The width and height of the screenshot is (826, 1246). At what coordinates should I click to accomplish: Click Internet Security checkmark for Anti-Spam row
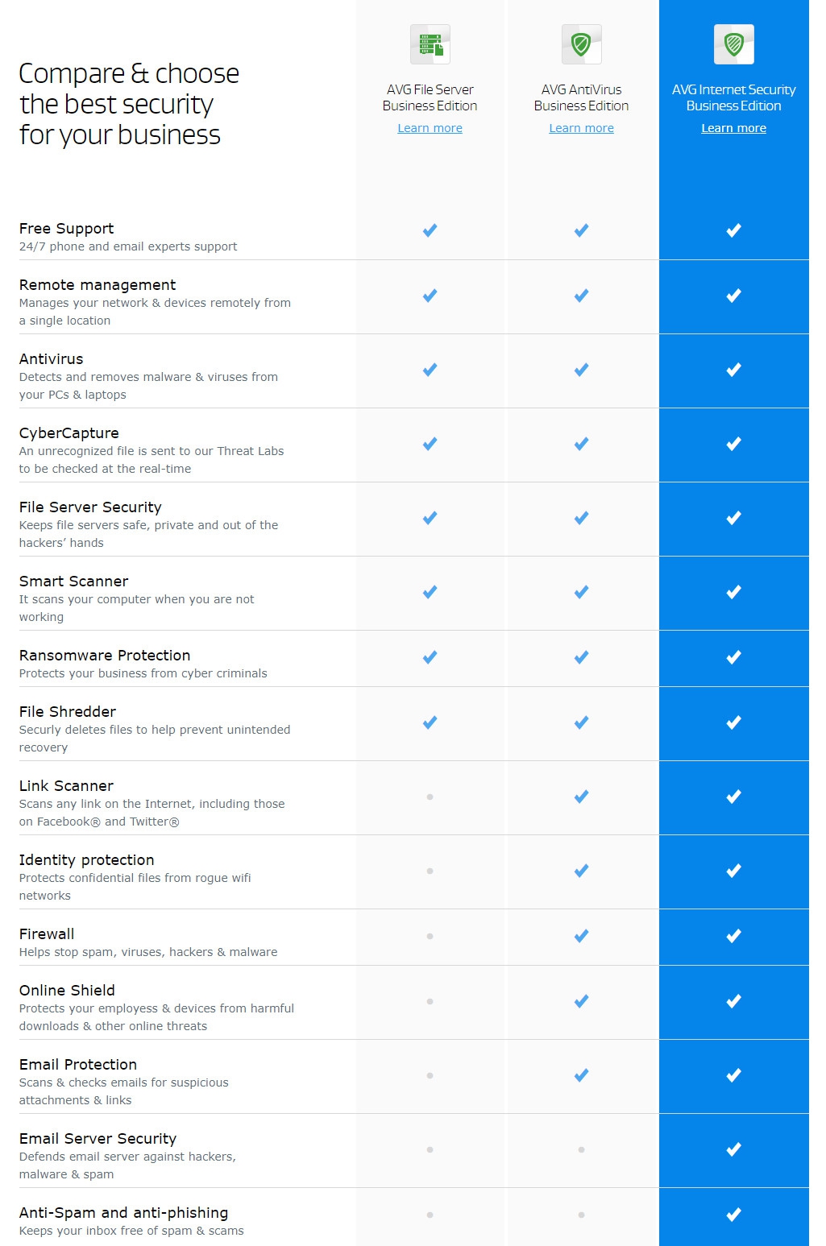tap(733, 1215)
